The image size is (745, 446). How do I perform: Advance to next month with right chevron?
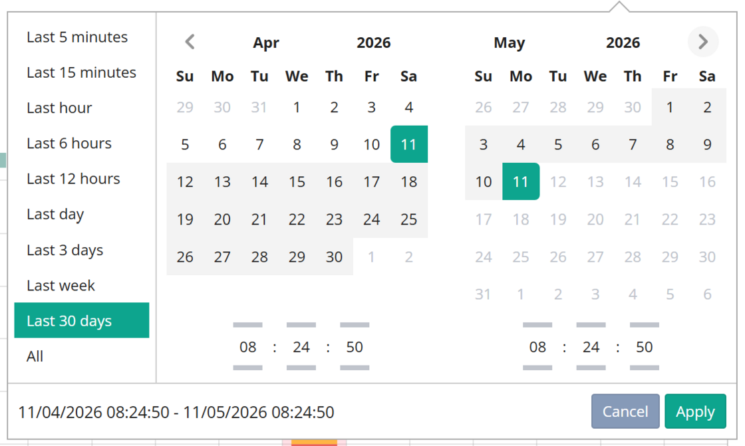703,42
